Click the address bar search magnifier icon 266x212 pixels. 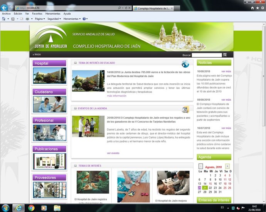tap(120, 8)
